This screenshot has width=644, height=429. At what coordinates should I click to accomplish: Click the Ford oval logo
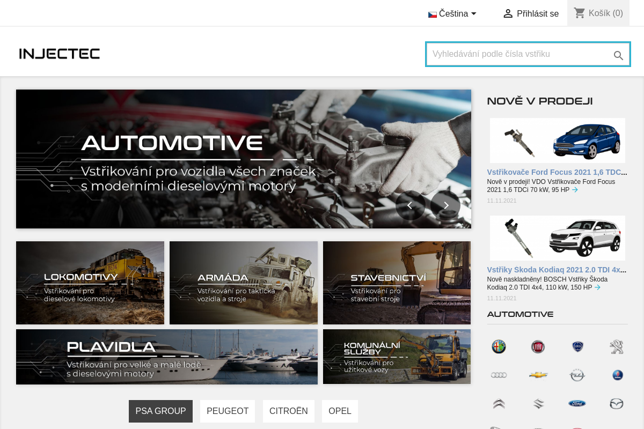point(577,403)
